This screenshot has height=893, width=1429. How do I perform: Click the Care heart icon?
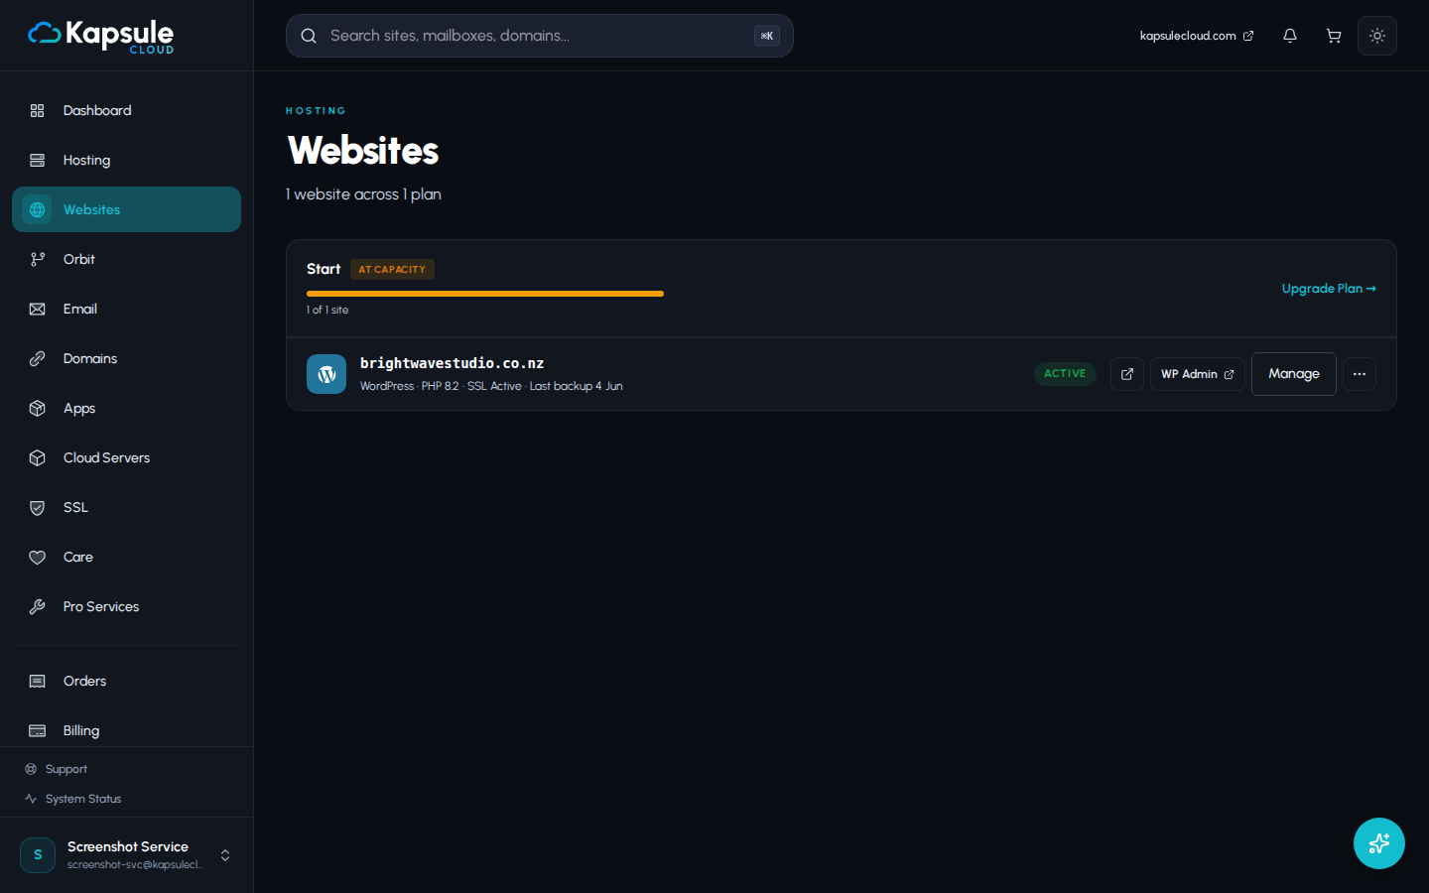coord(38,557)
